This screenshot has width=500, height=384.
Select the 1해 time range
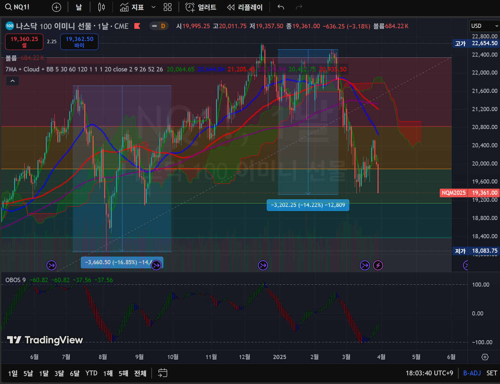(x=108, y=373)
